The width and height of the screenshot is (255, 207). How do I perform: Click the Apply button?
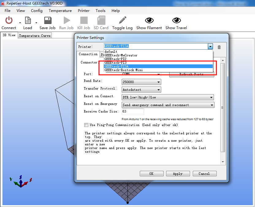point(178,174)
